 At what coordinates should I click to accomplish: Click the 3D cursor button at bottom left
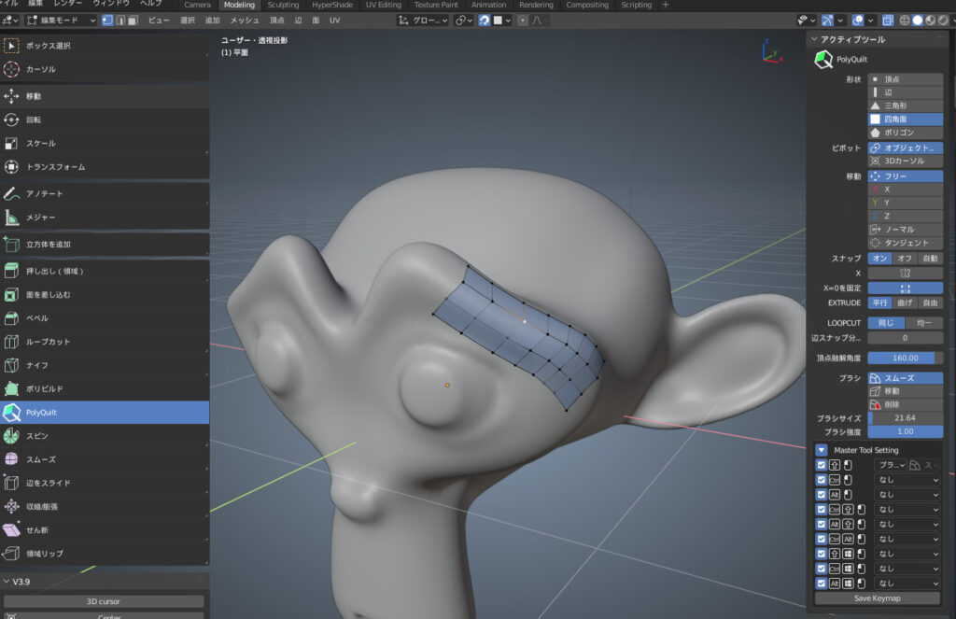(x=104, y=601)
